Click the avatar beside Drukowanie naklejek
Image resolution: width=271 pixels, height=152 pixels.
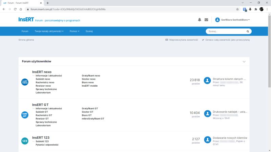click(x=207, y=113)
